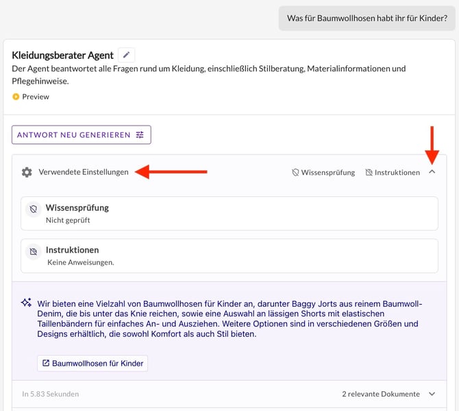This screenshot has width=459, height=411.
Task: Click the gear icon next to Verwendete Einstellungen
Action: click(27, 172)
